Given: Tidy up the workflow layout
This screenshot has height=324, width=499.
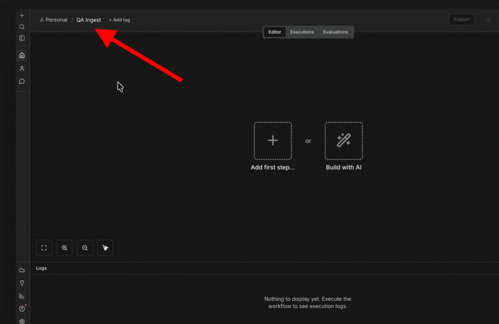Looking at the screenshot, I should point(105,248).
